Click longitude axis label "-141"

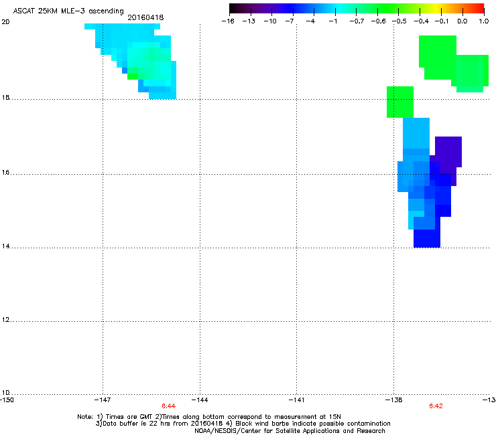[297, 400]
